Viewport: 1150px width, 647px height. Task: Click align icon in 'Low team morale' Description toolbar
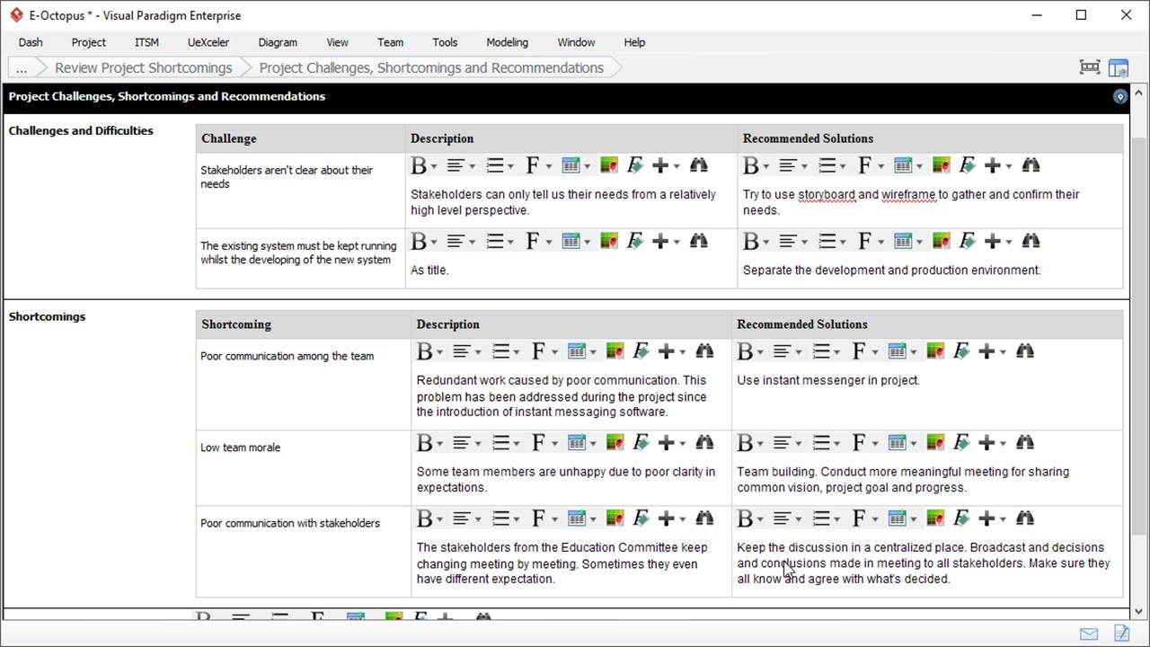pos(462,443)
